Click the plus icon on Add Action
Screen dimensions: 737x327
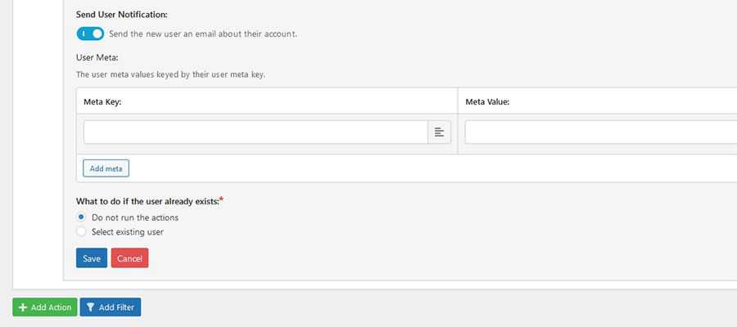coord(23,307)
